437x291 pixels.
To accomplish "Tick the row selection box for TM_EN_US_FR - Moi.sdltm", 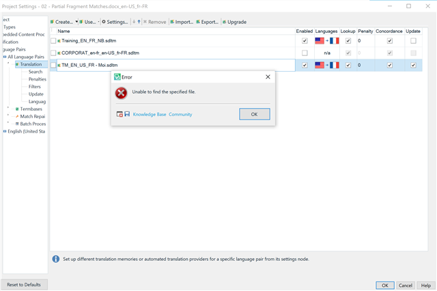I will point(53,65).
